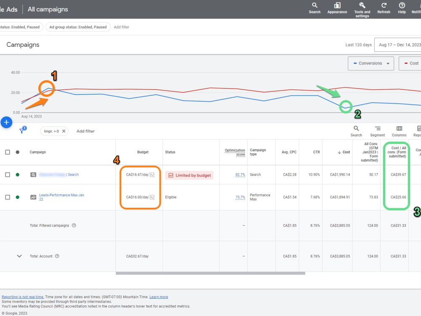
Task: Click All campaigns in the header
Action: coord(48,9)
